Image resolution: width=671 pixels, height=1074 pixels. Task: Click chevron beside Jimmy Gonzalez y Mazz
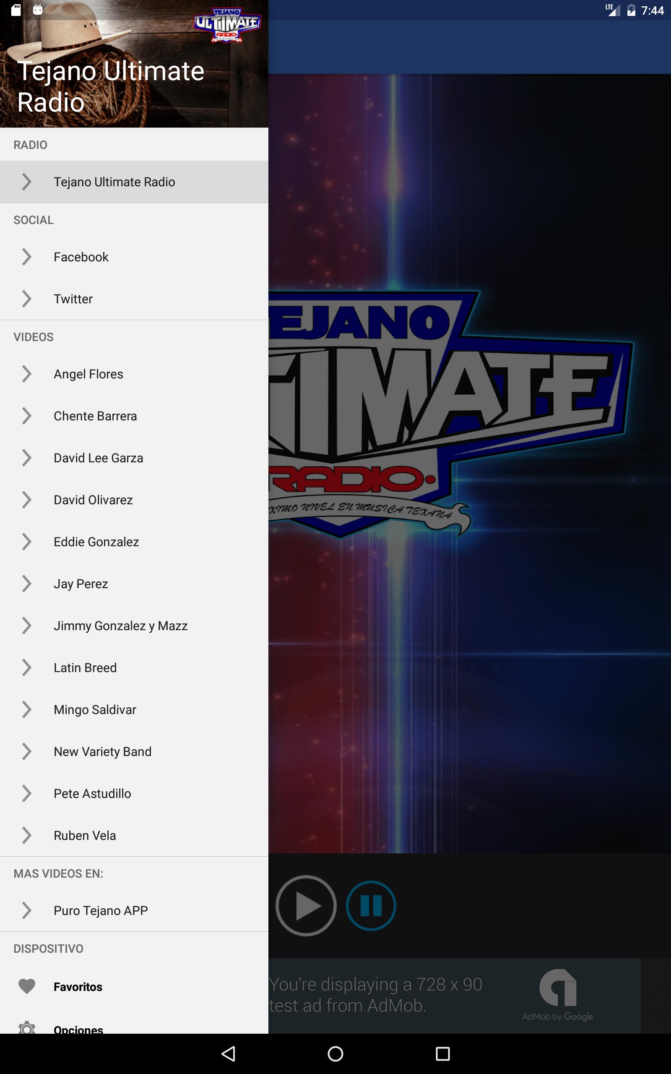click(x=26, y=626)
